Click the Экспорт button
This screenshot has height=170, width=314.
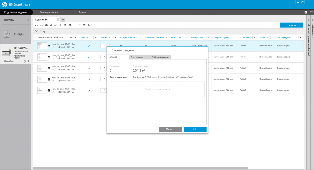tap(171, 129)
